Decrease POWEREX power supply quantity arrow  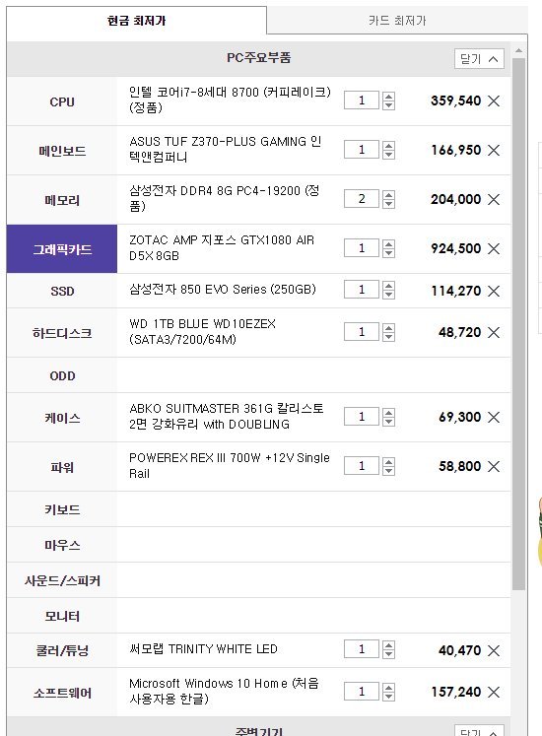[x=388, y=471]
